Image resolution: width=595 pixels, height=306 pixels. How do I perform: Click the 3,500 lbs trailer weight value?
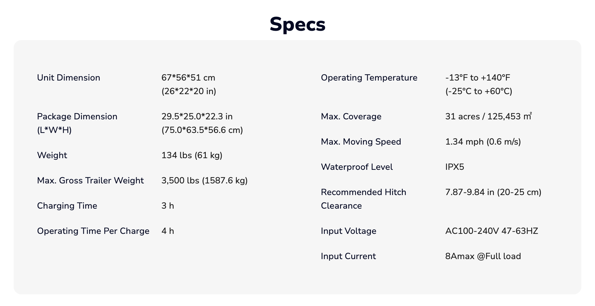click(x=204, y=180)
